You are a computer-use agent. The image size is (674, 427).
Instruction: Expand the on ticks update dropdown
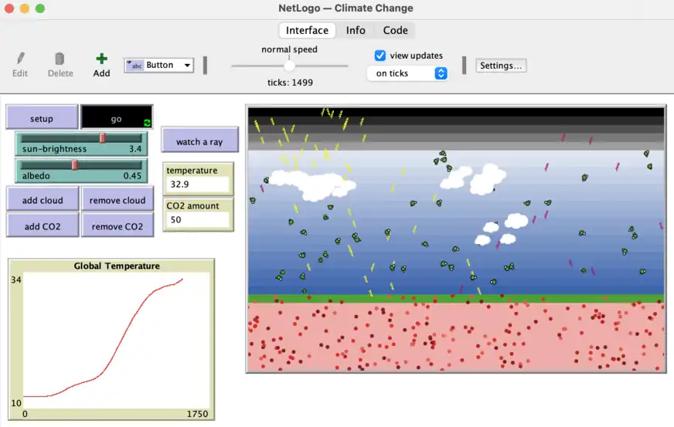coord(407,73)
